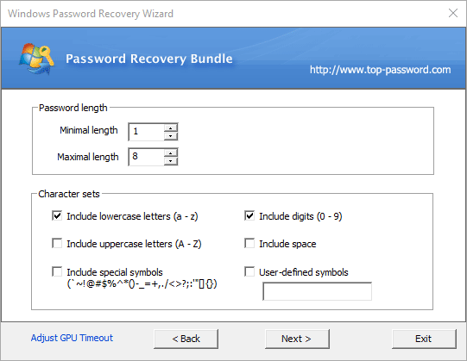This screenshot has width=467, height=361.
Task: Quit the wizard using Exit button
Action: point(424,339)
